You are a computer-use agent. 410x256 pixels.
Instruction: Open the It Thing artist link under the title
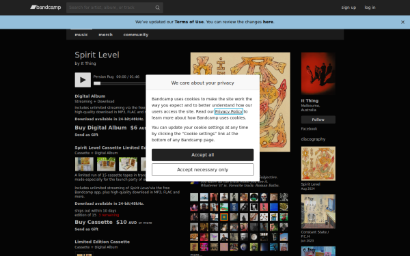[88, 63]
